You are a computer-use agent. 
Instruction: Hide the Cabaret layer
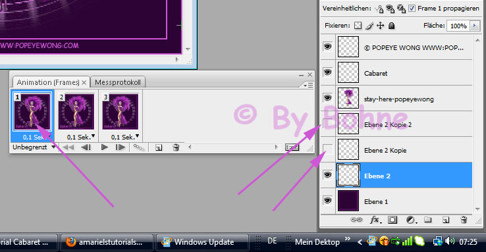327,72
